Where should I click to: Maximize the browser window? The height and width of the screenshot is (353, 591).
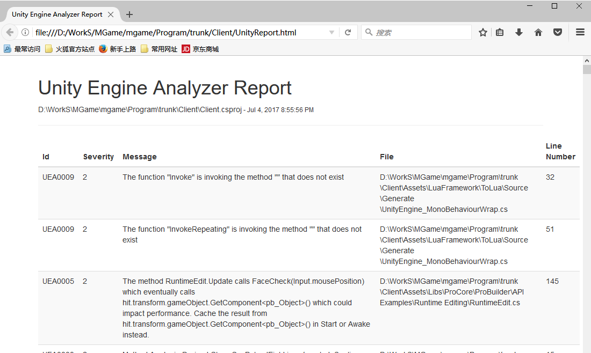coord(554,6)
